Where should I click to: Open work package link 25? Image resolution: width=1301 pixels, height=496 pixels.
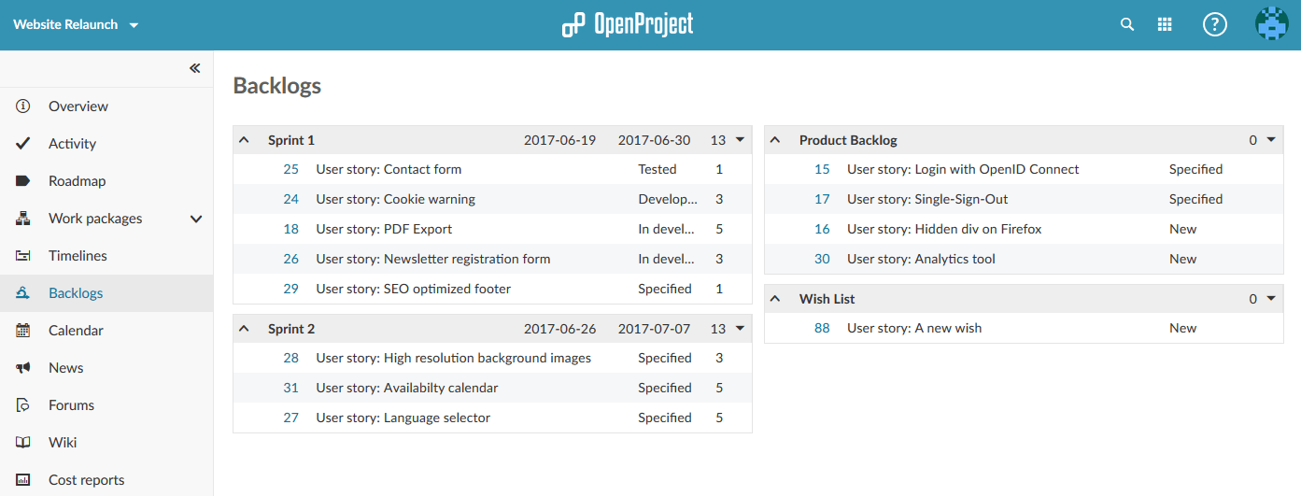[290, 170]
